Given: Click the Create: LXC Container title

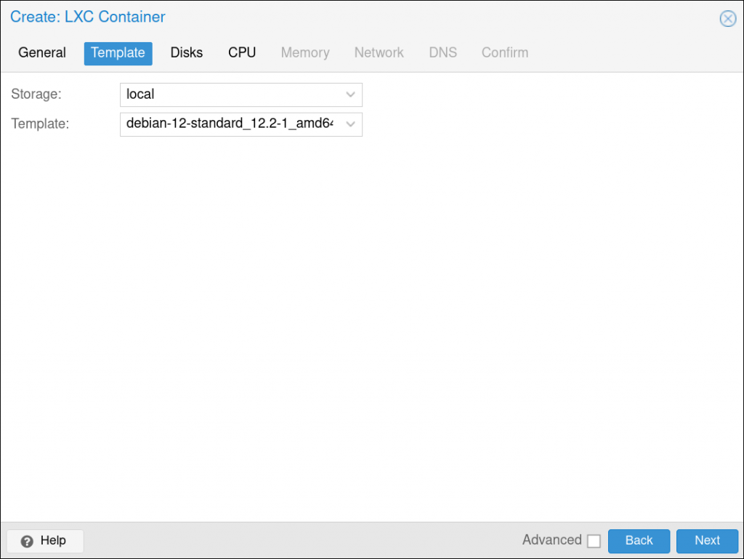Looking at the screenshot, I should [88, 17].
